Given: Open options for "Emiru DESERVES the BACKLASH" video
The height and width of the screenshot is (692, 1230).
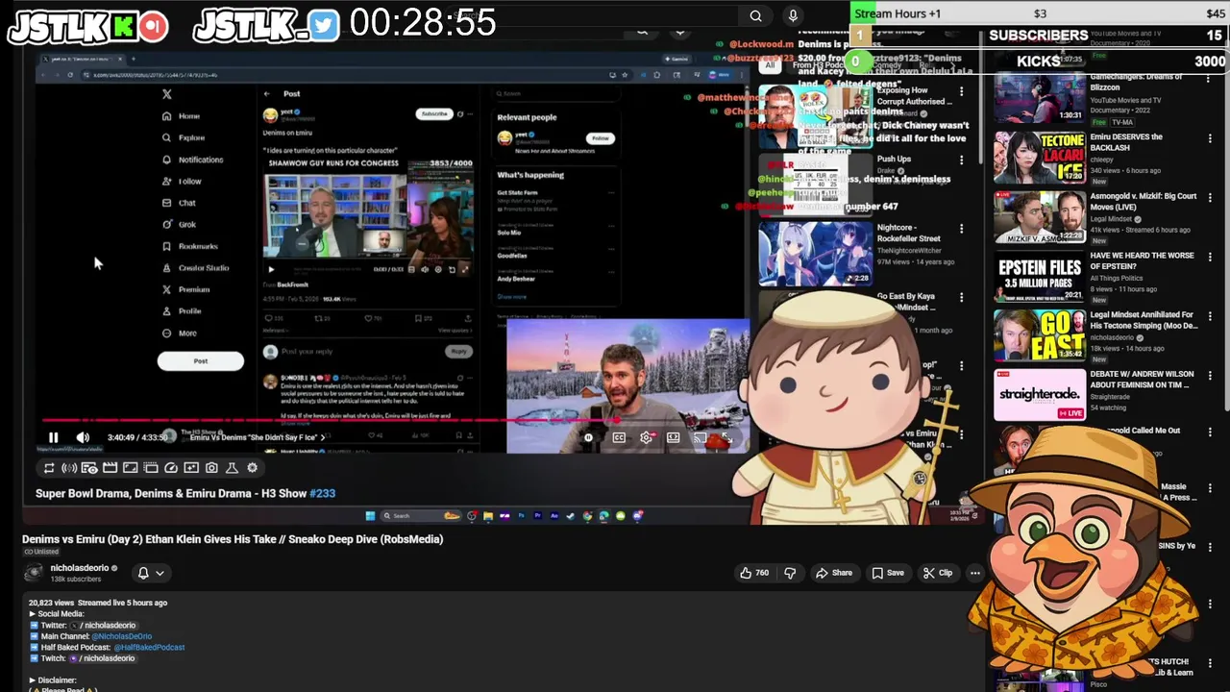Looking at the screenshot, I should click(x=1210, y=138).
